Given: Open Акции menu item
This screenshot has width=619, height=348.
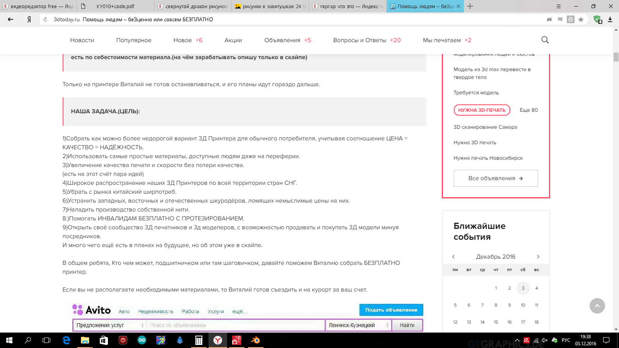Looking at the screenshot, I should click(x=233, y=40).
